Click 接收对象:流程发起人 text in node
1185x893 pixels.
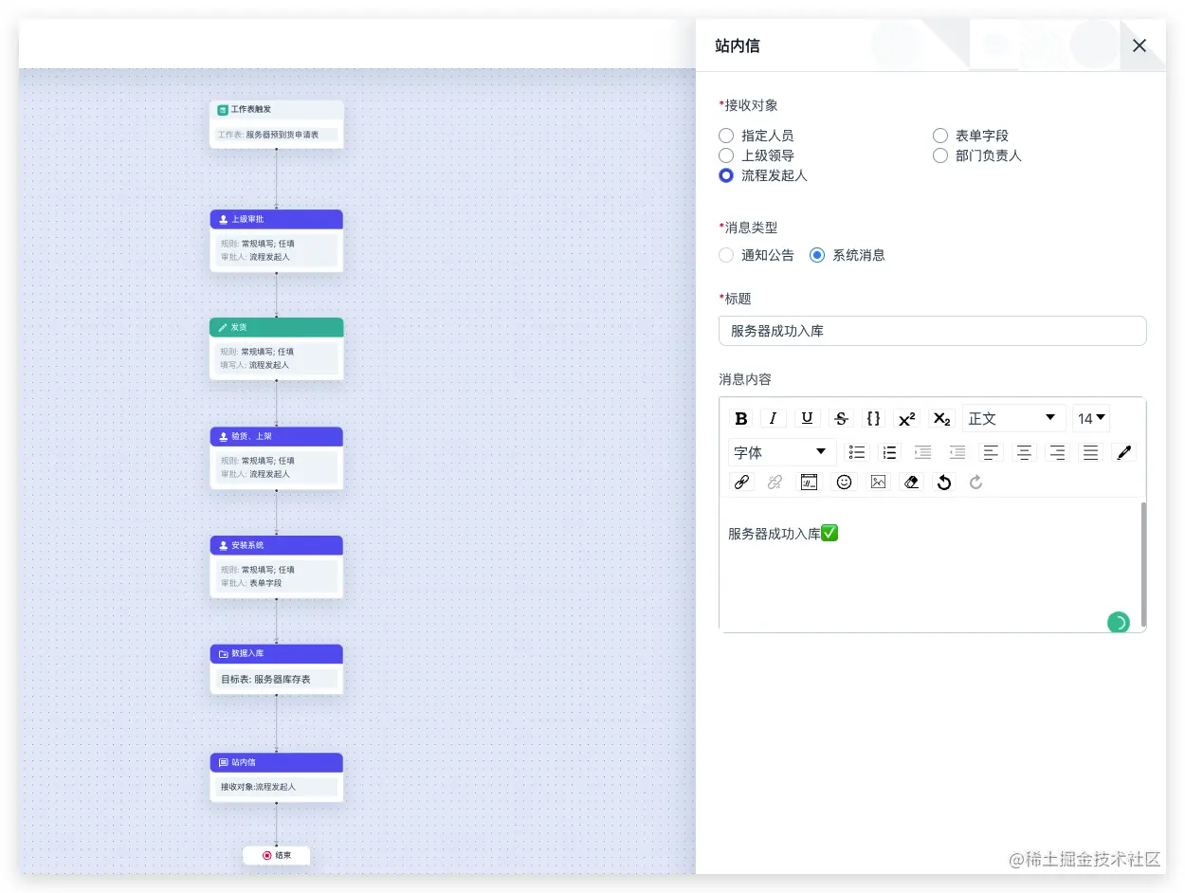pyautogui.click(x=258, y=787)
